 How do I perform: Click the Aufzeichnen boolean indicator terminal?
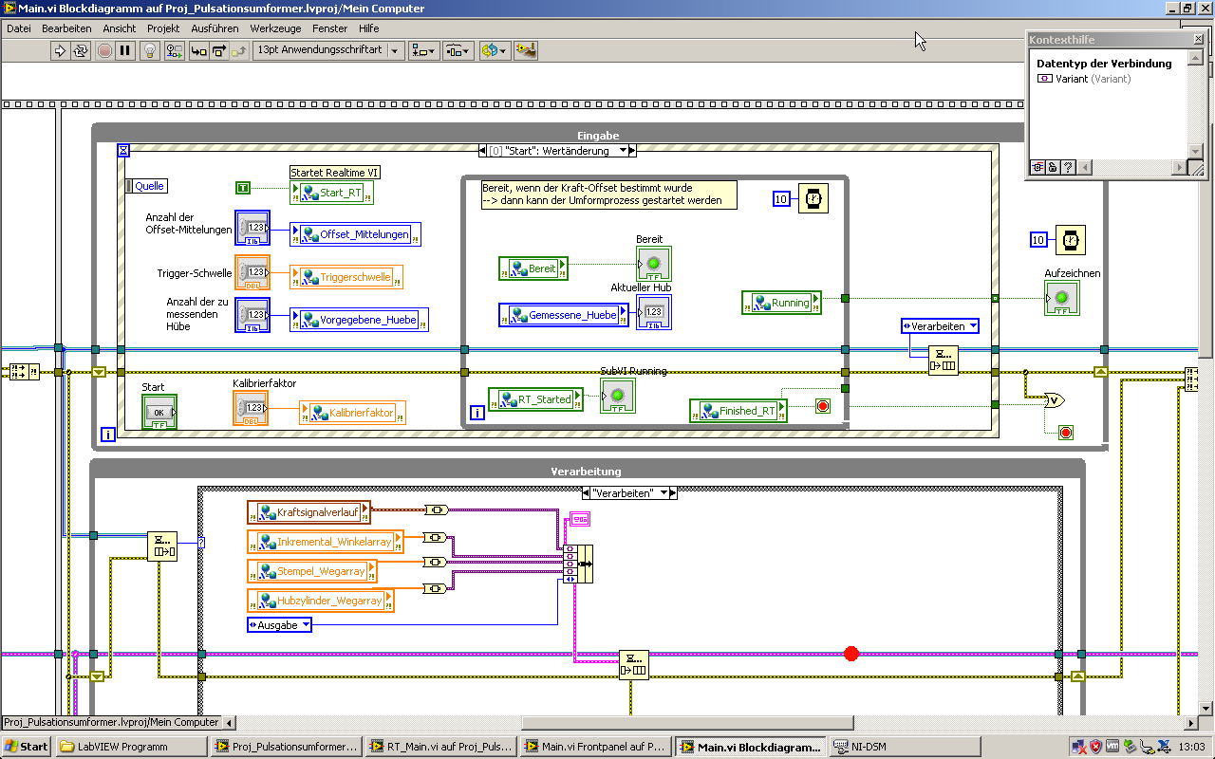pos(1062,299)
